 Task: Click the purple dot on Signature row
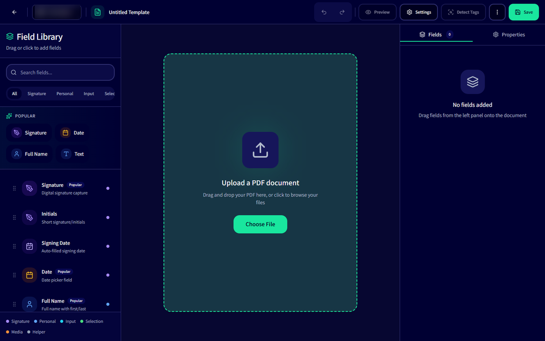coord(108,188)
